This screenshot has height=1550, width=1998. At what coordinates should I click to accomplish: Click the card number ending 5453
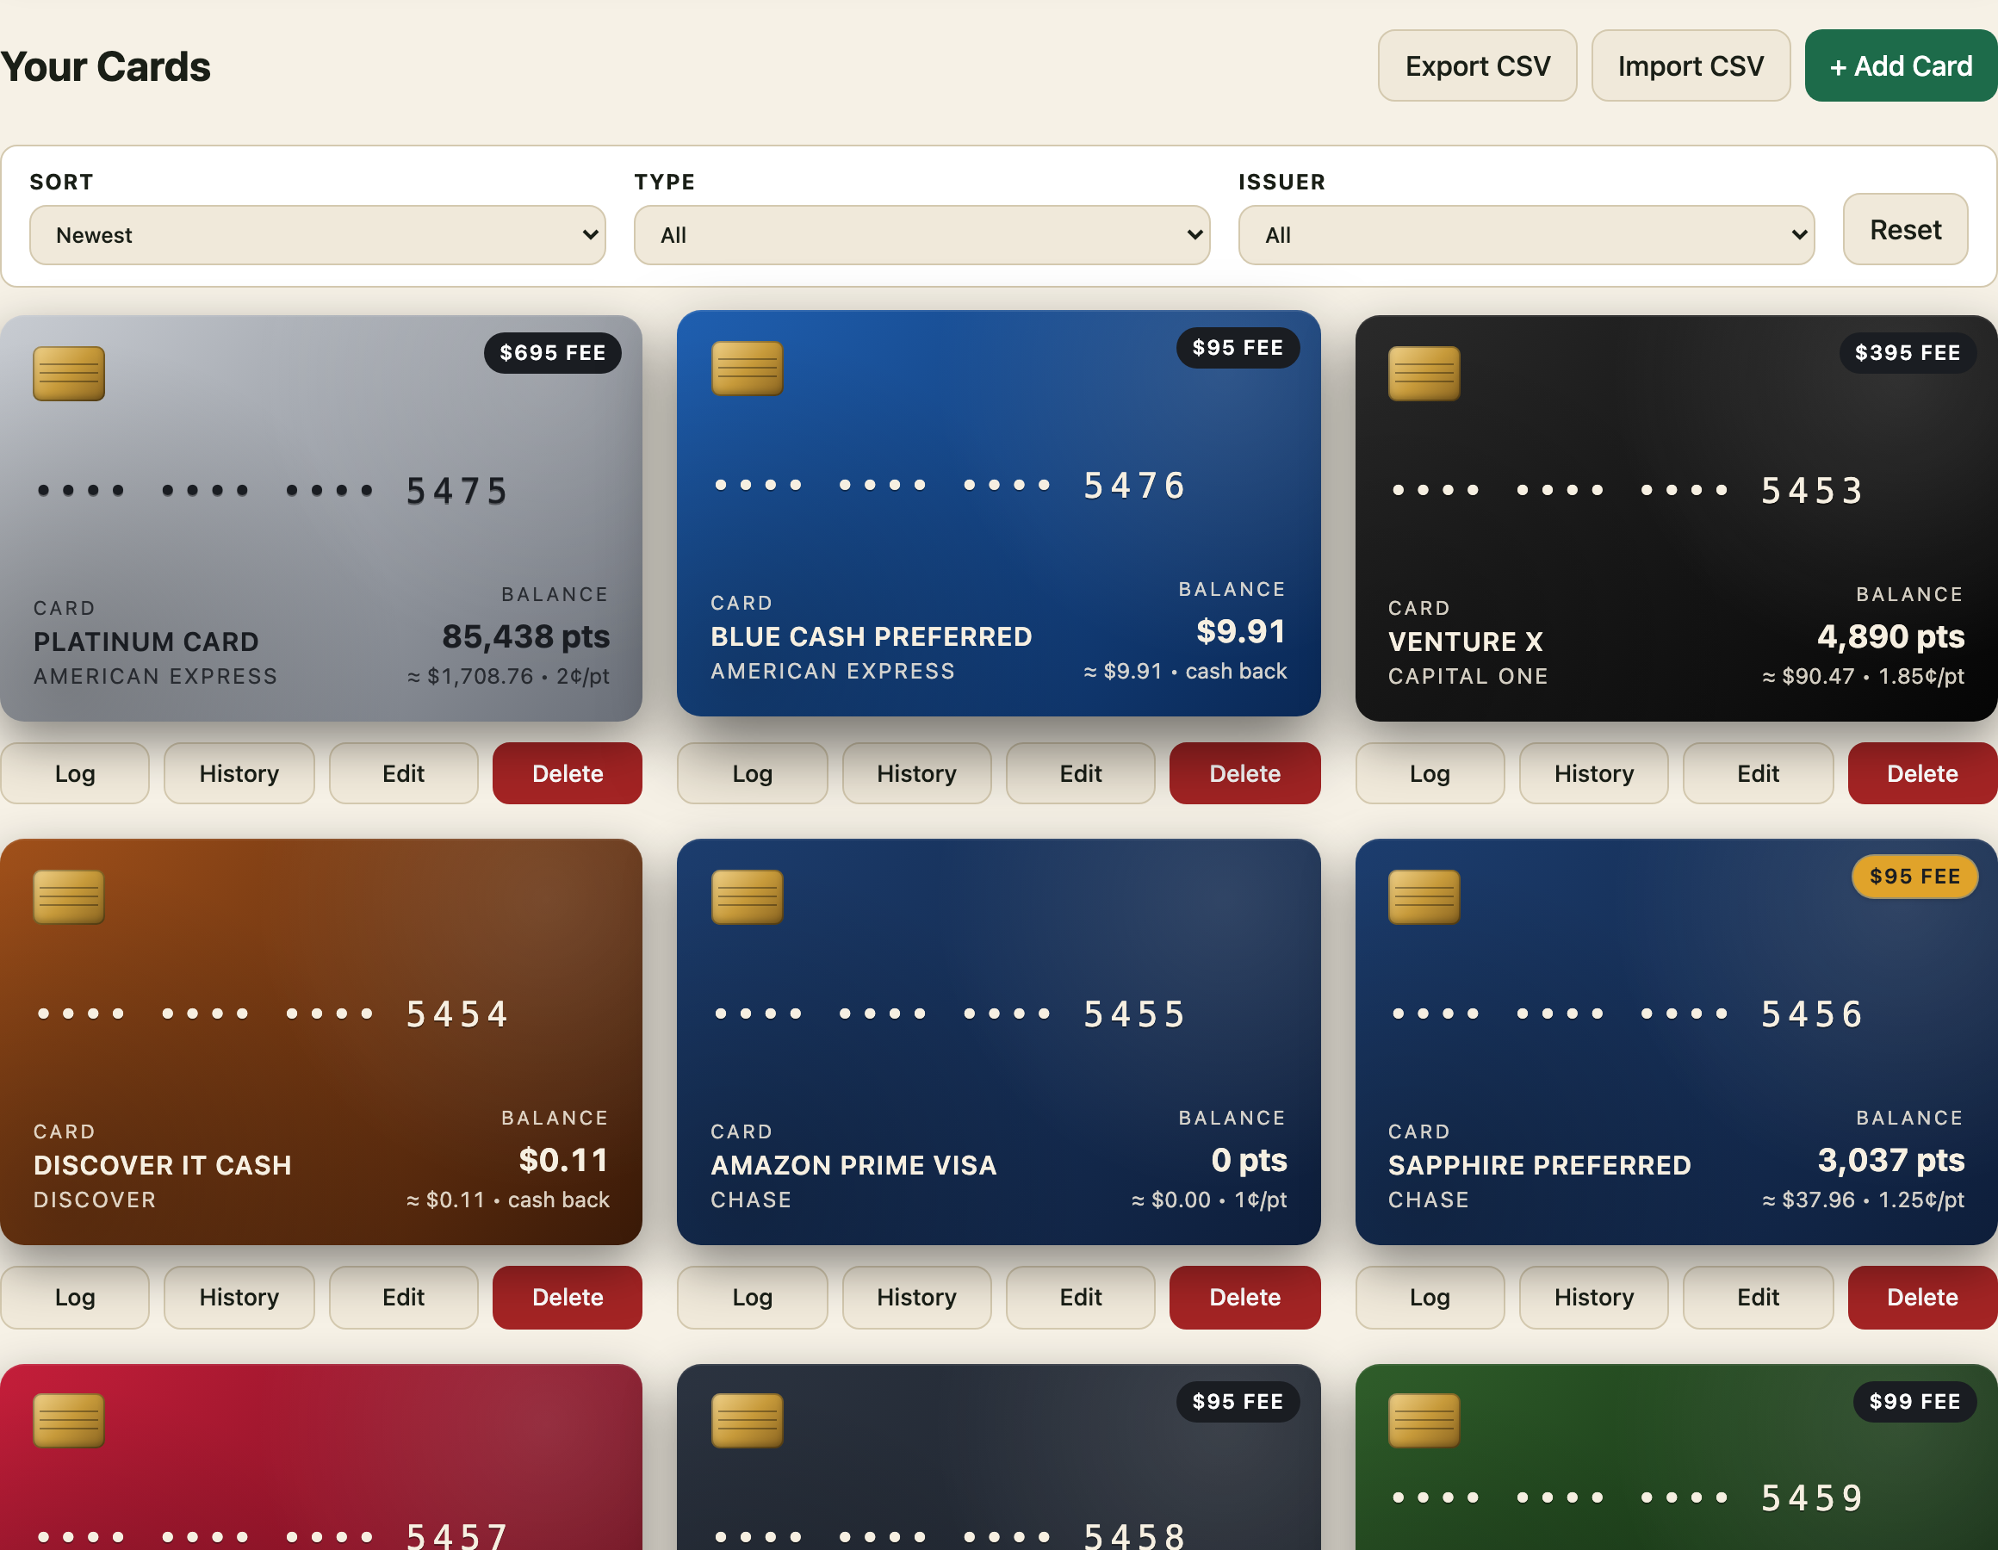point(1627,491)
